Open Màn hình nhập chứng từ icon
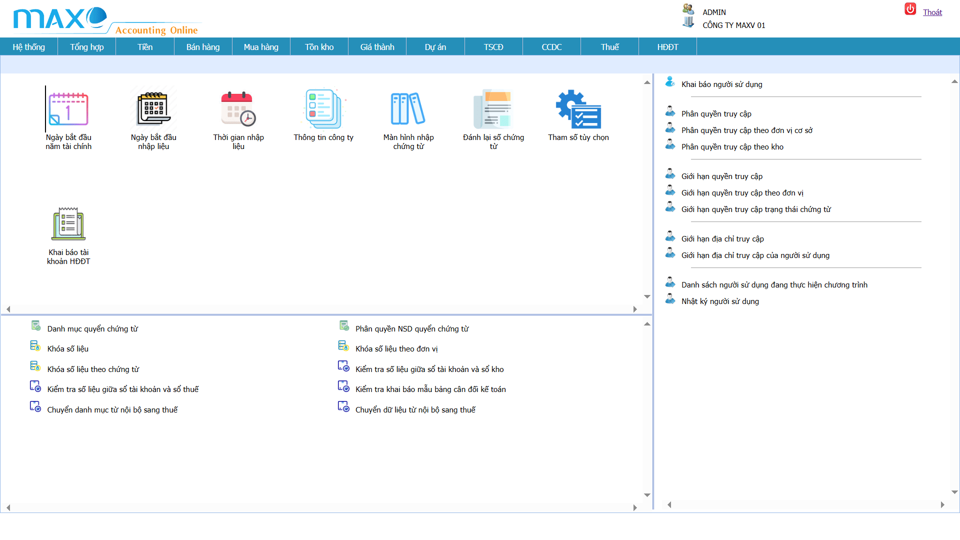This screenshot has height=540, width=960. (408, 109)
